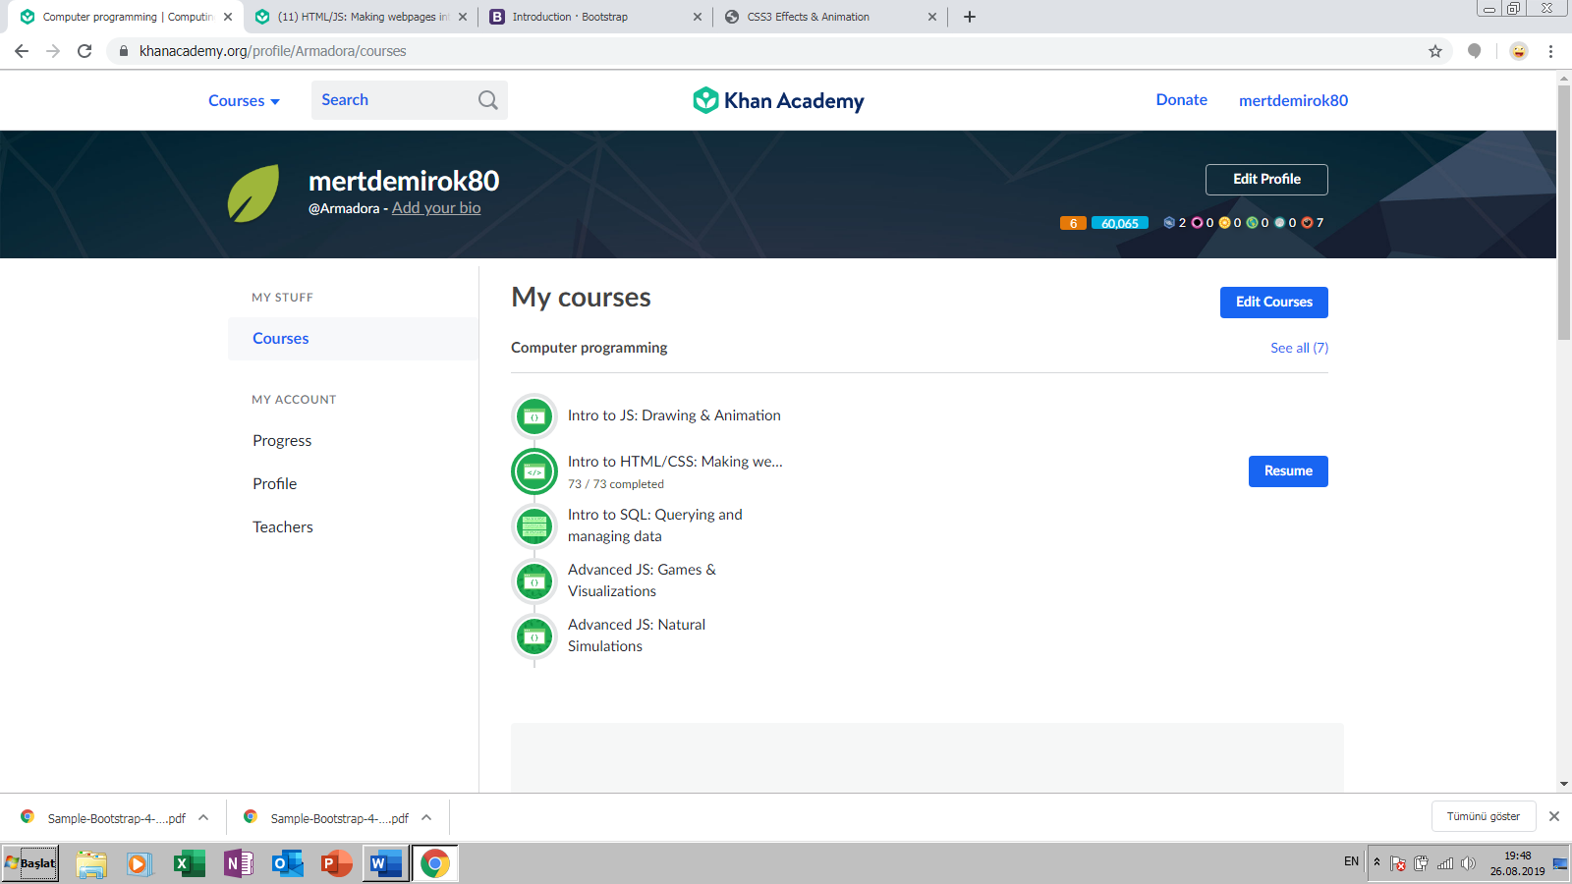Expand second Sample-Bootstrap-4 pdf download options

(426, 817)
